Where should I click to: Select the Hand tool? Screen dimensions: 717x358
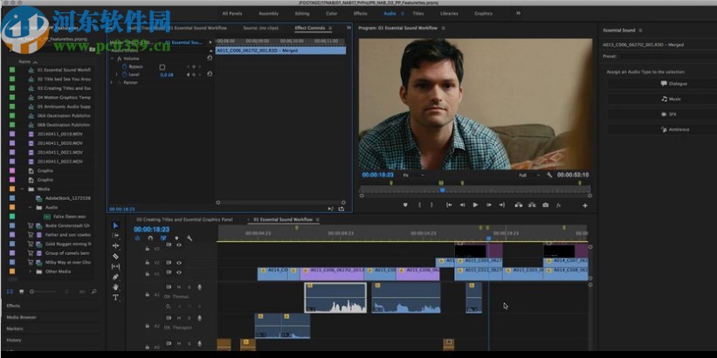[x=115, y=287]
